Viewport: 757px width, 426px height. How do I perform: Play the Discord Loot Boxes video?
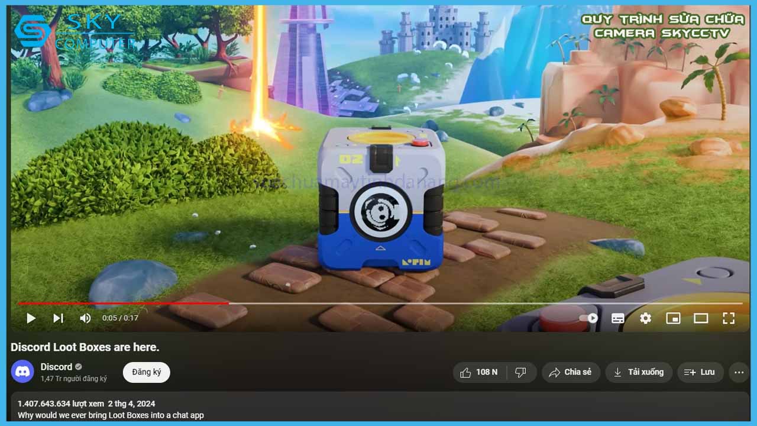click(x=31, y=318)
